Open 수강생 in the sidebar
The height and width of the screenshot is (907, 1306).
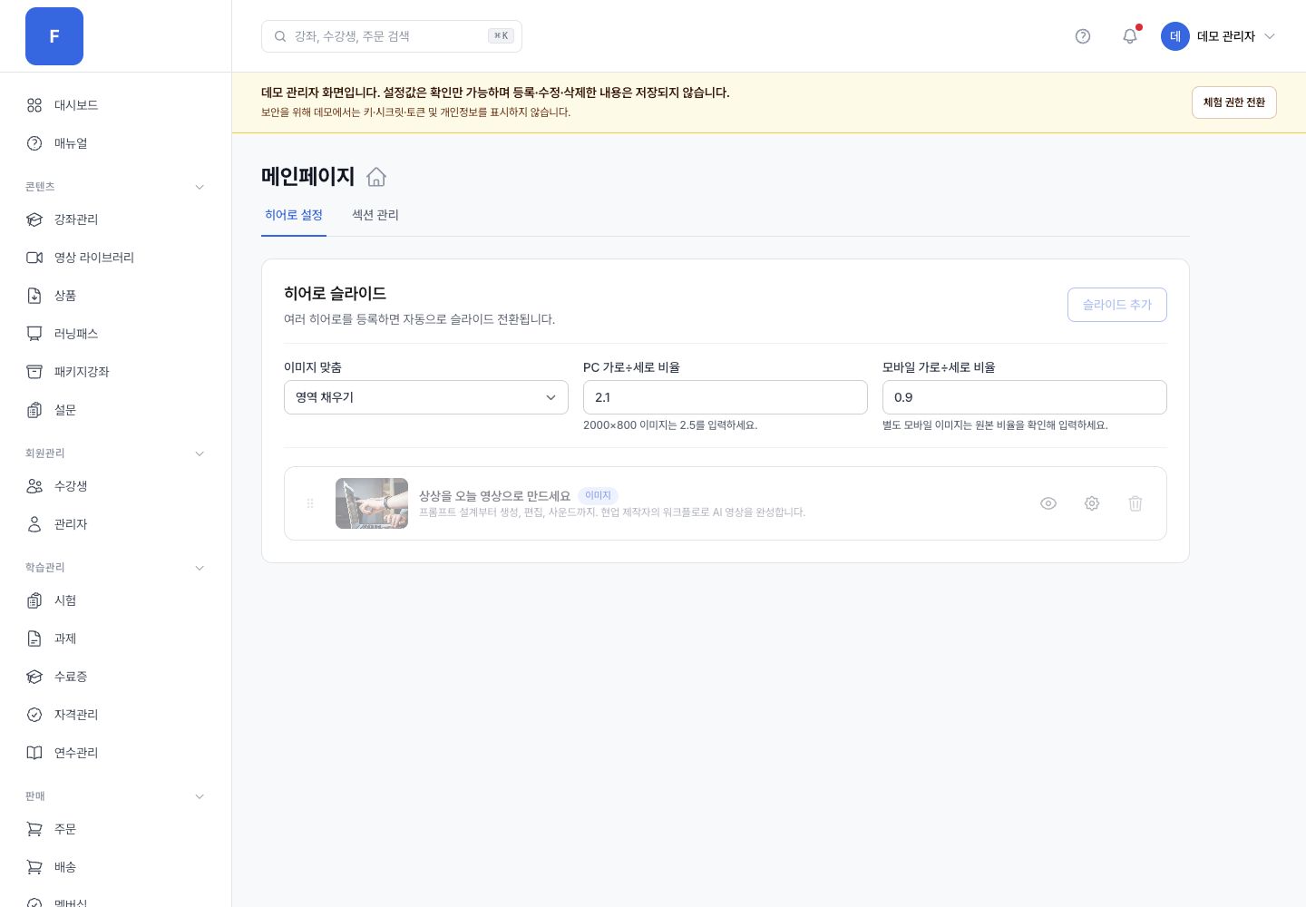[116, 486]
